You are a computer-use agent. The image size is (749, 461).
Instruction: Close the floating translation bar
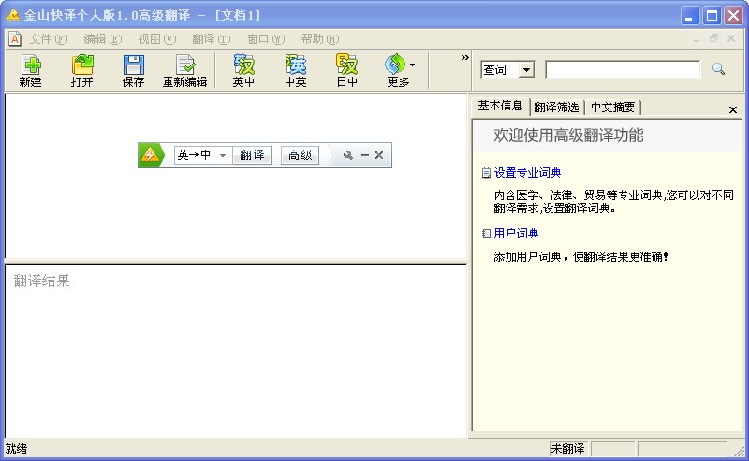379,155
